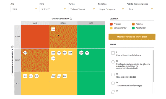
Task: Select the D09 pentagon marker
Action: pyautogui.click(x=59, y=53)
